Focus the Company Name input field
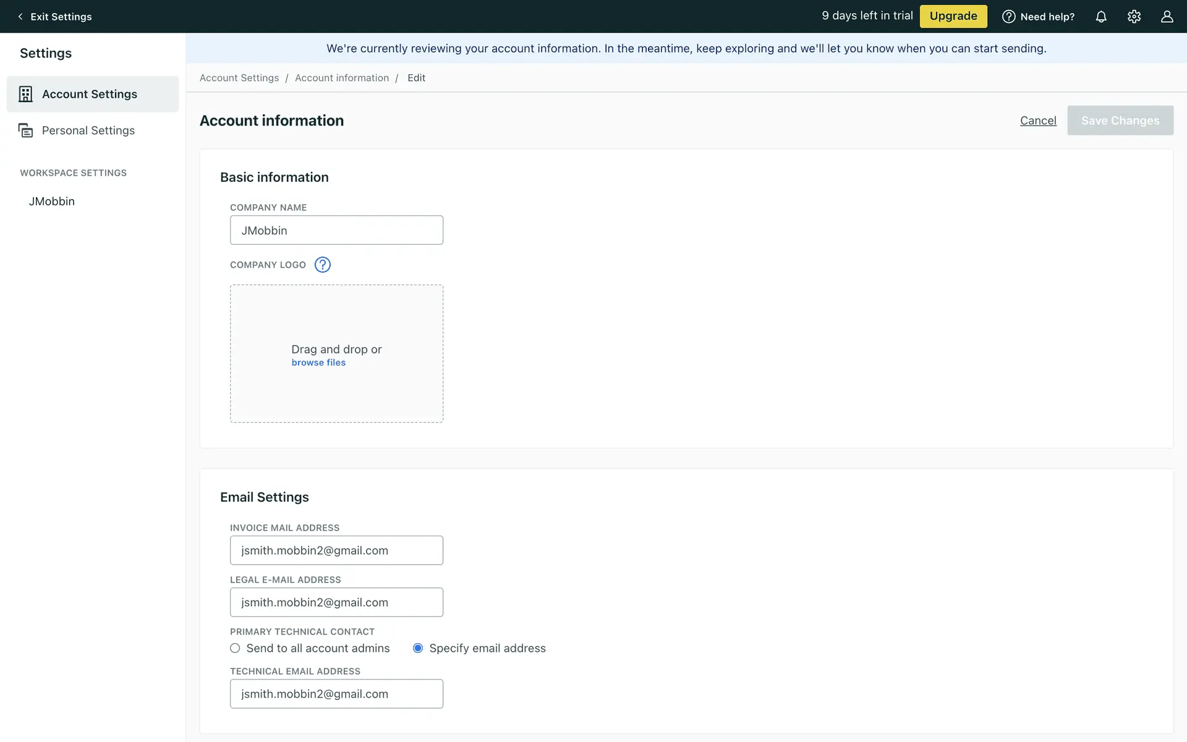Viewport: 1187px width, 742px height. pyautogui.click(x=336, y=230)
